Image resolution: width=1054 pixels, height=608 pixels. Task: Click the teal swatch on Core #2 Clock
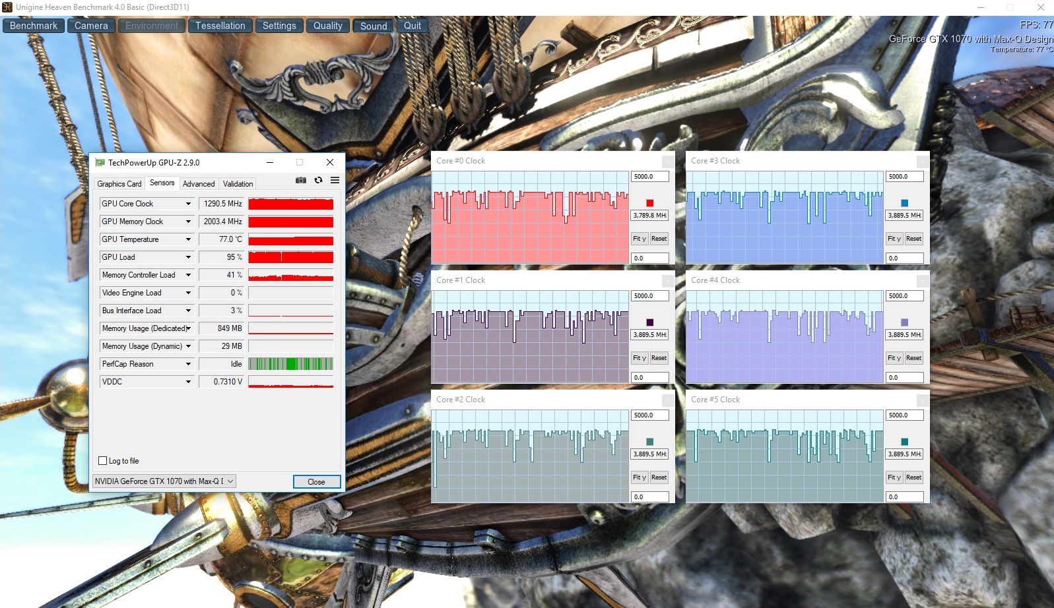[650, 442]
